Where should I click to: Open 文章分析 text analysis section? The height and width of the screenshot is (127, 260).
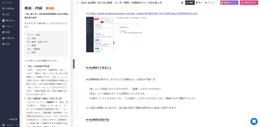[x=8, y=38]
